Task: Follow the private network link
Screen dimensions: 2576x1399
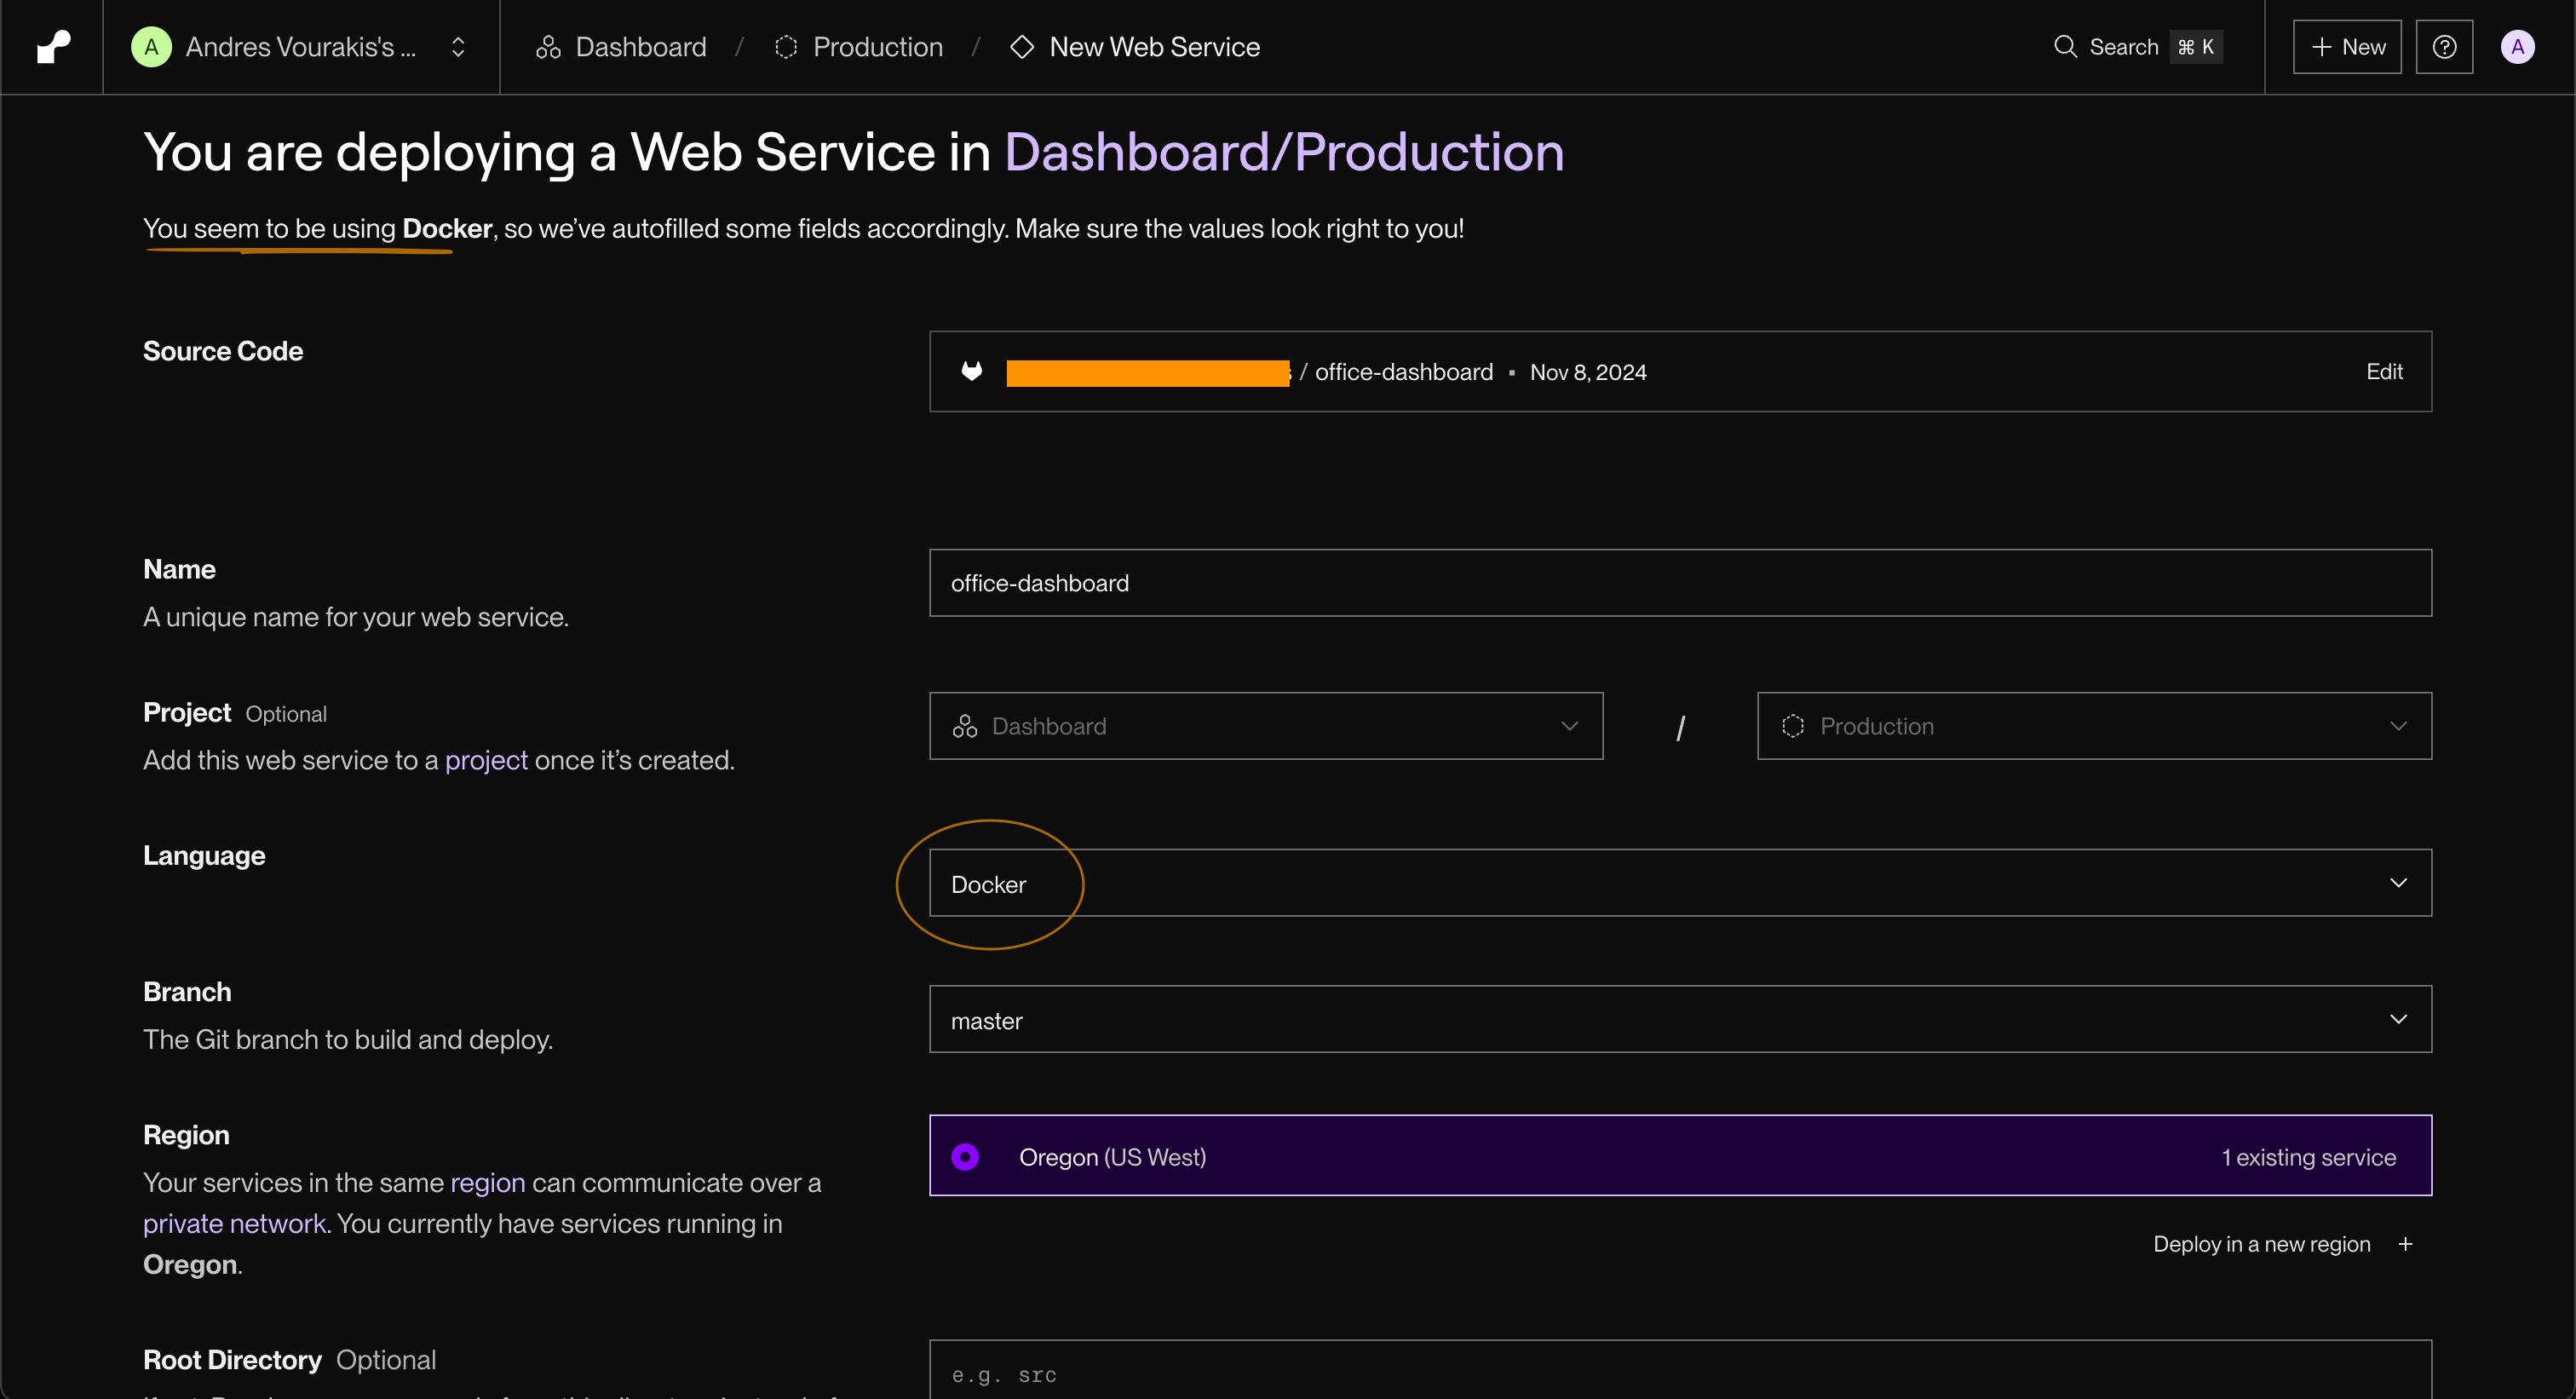Action: pyautogui.click(x=235, y=1224)
